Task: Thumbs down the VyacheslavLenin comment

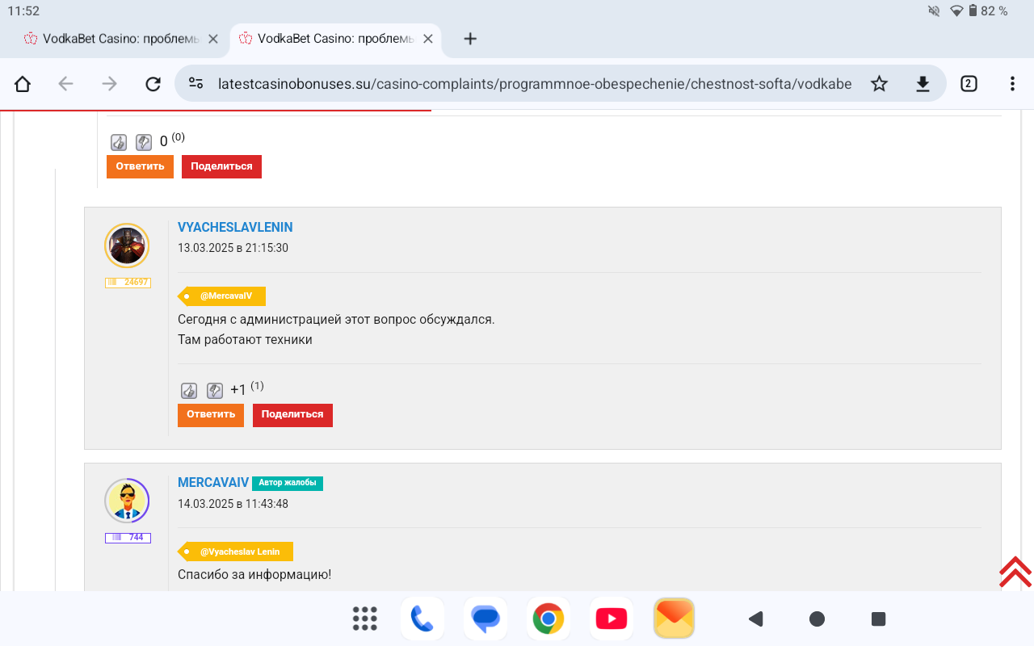Action: 214,391
